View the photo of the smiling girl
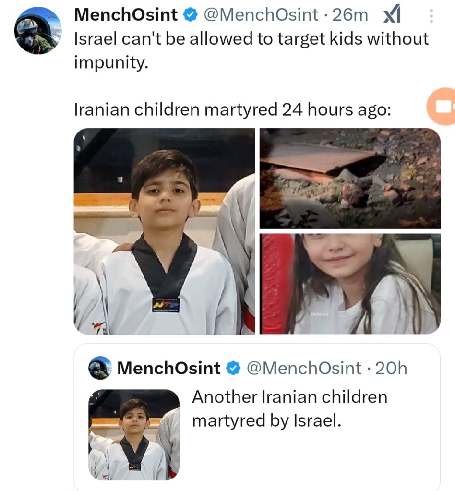 [350, 284]
